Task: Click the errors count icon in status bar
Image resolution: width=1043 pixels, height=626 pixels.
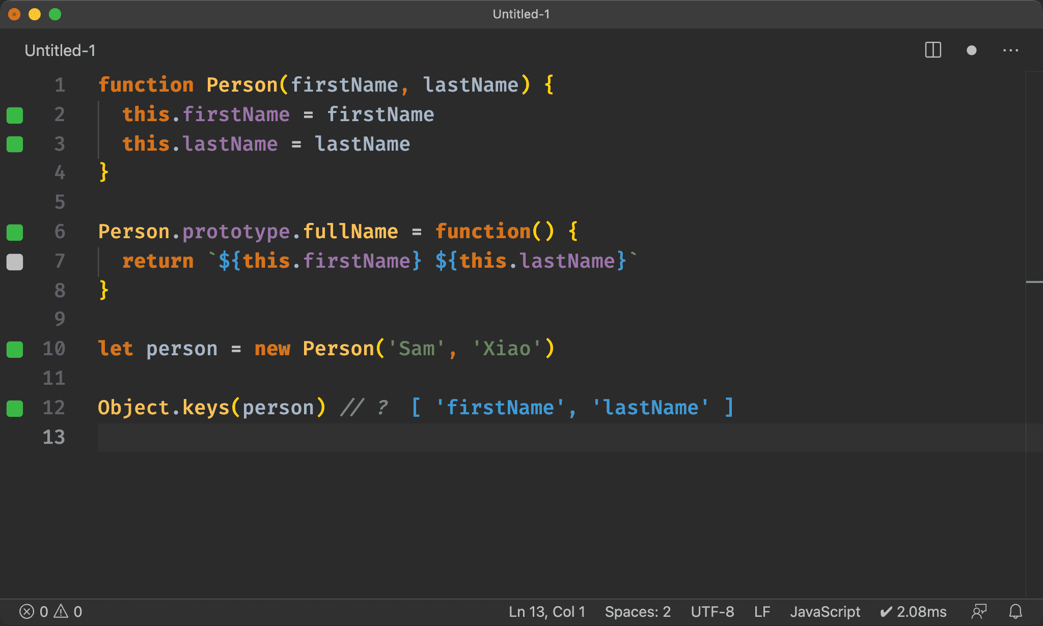Action: point(27,611)
